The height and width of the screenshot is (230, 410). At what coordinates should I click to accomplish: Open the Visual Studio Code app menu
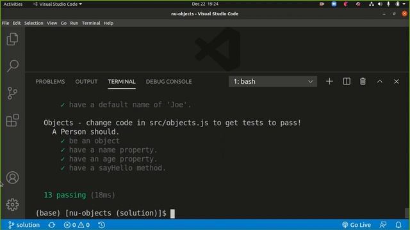(57, 4)
